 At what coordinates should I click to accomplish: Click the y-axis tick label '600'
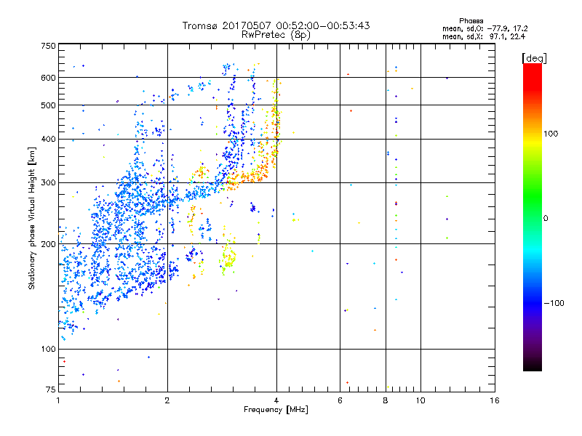tap(48, 78)
